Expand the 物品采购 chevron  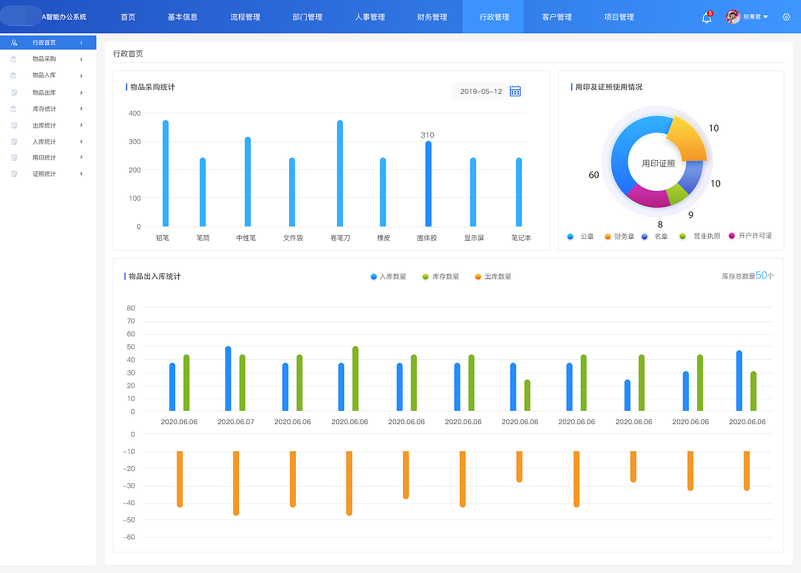81,59
